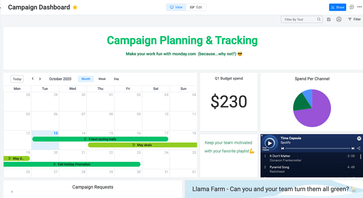Expand the 5 best cycling trails event
This screenshot has height=198, width=363.
(100, 139)
